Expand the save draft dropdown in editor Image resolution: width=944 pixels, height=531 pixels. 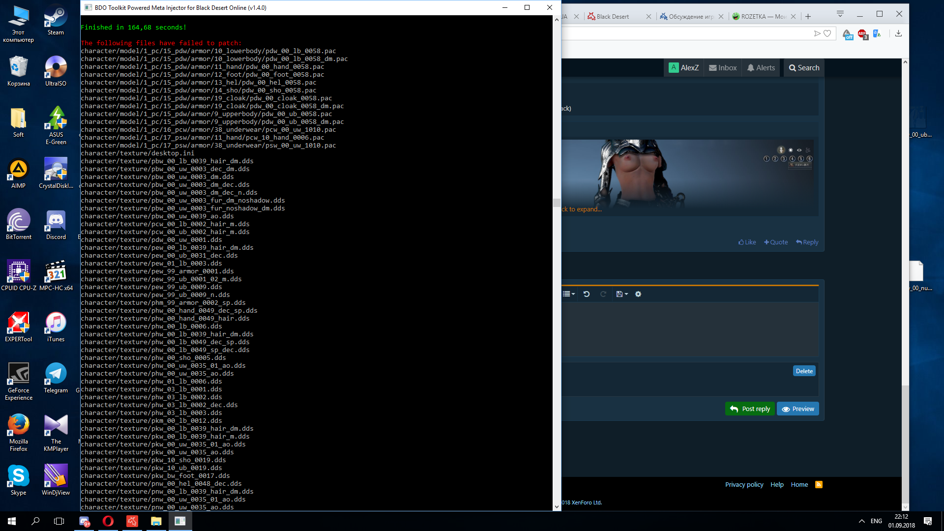tap(622, 294)
